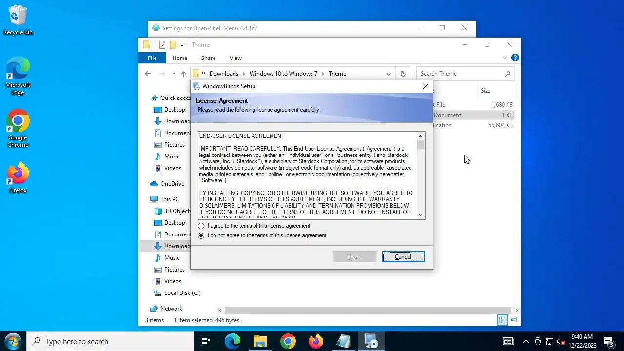Click the grayed-out Next button

[355, 257]
